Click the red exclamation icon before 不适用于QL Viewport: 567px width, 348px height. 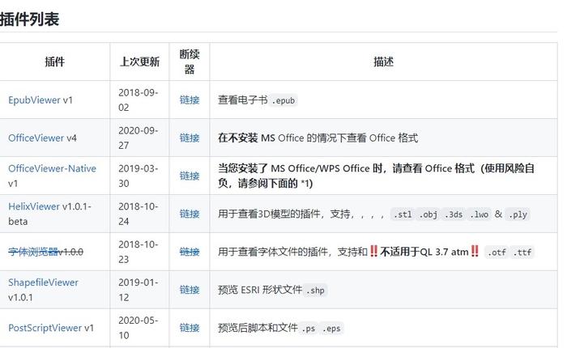pos(374,251)
